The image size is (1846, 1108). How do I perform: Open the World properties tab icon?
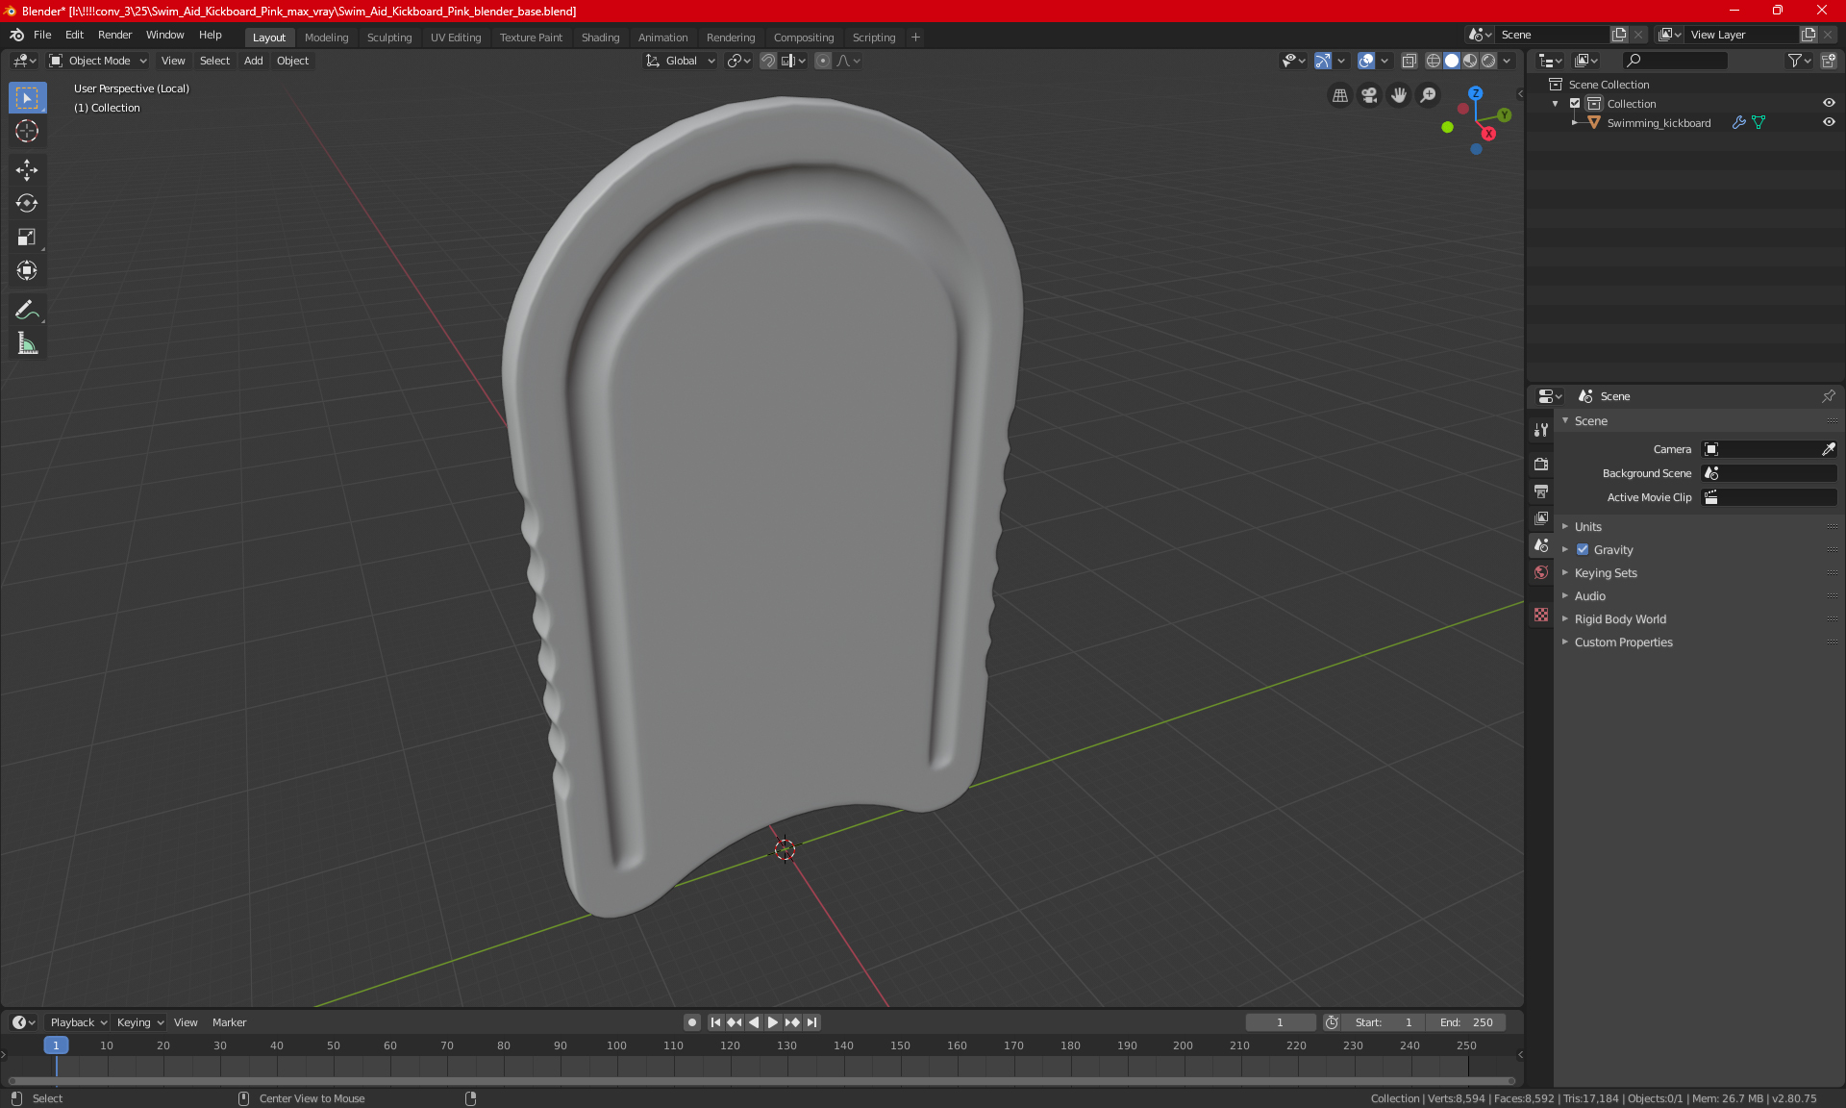(x=1541, y=572)
